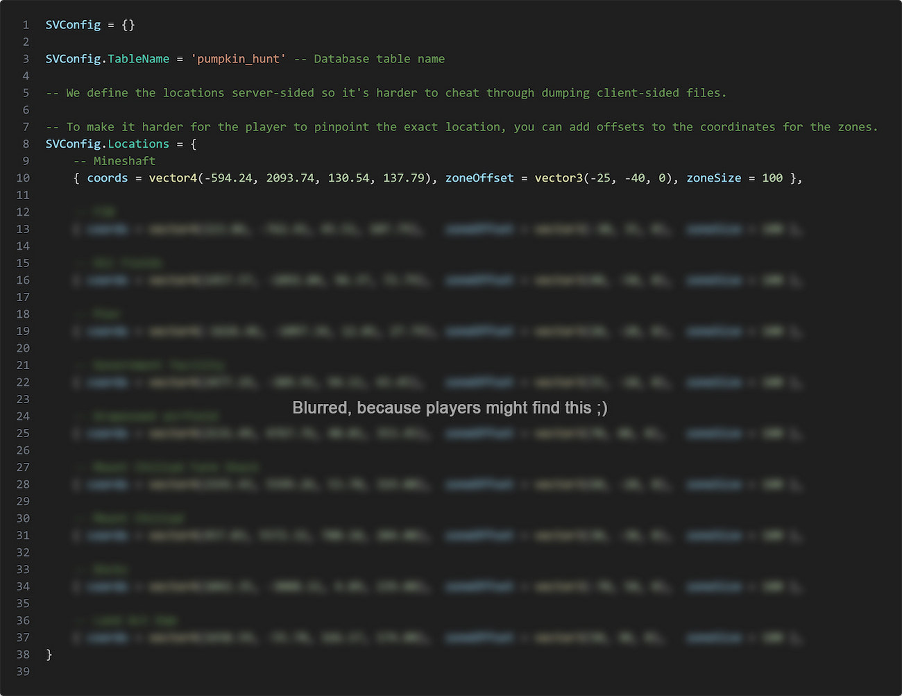The width and height of the screenshot is (902, 696).
Task: Click the 'Database table name' comment
Action: point(369,59)
